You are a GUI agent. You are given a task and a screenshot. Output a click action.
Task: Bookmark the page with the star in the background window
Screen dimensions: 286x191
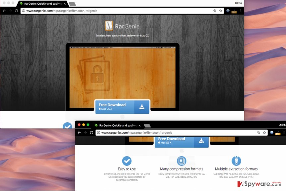221,11
